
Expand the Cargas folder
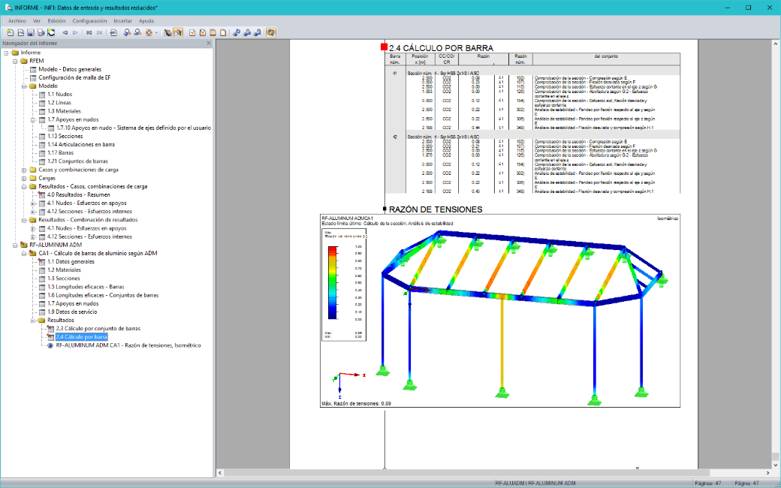click(24, 178)
